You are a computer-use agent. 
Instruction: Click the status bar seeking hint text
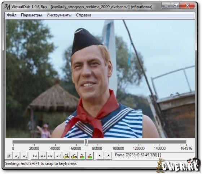point(41,164)
